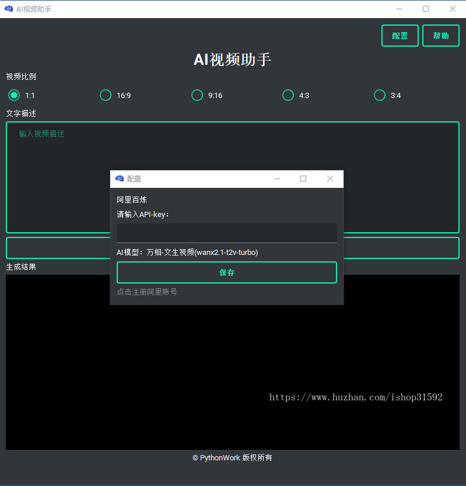Screen dimensions: 466x486
Task: Click the 生成结果 section label
Action: (x=21, y=267)
